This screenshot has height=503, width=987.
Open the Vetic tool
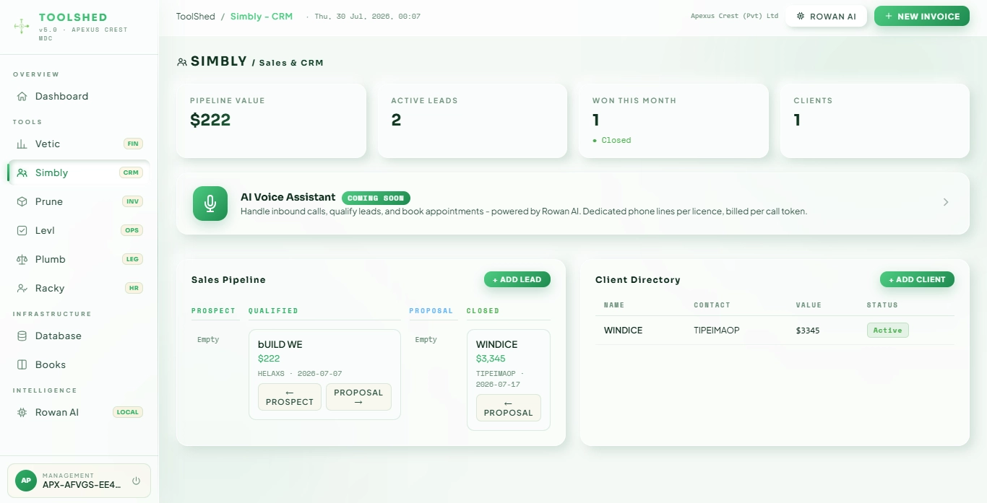tap(79, 144)
